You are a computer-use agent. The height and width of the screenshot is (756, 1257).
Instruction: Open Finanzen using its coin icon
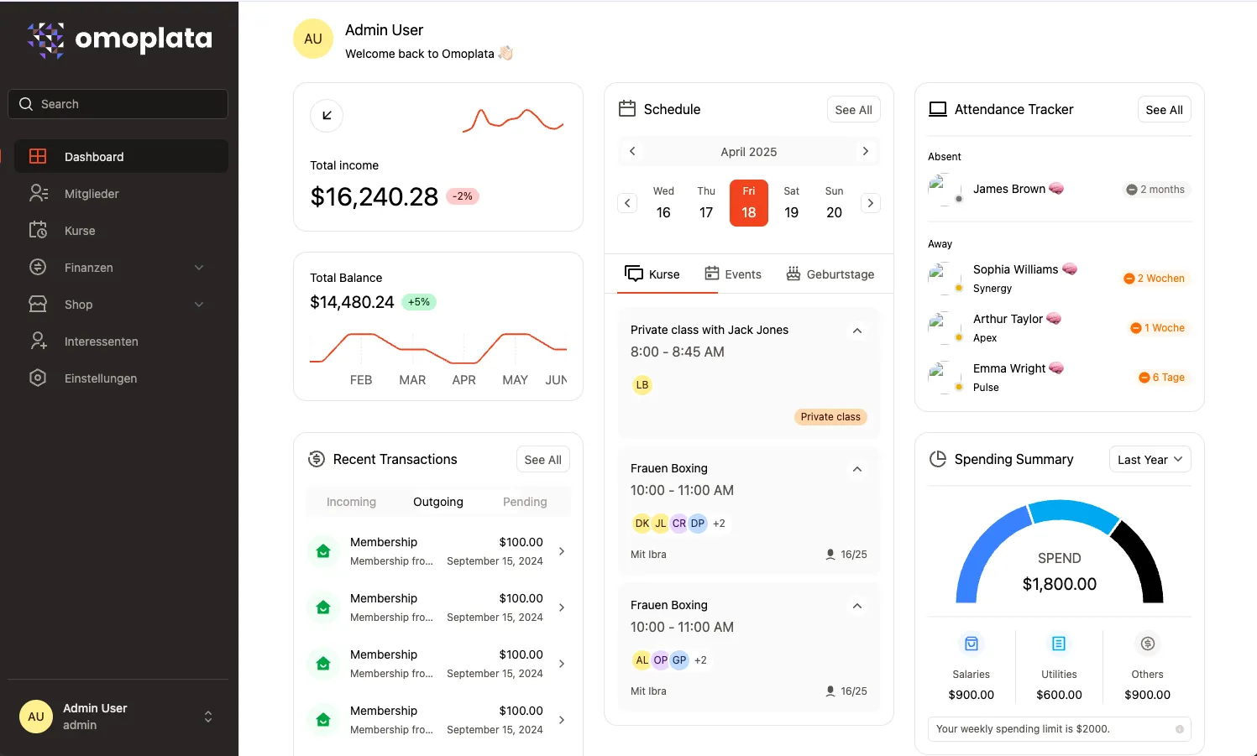[38, 267]
